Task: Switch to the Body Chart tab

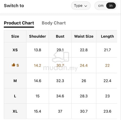Action: 54,23
